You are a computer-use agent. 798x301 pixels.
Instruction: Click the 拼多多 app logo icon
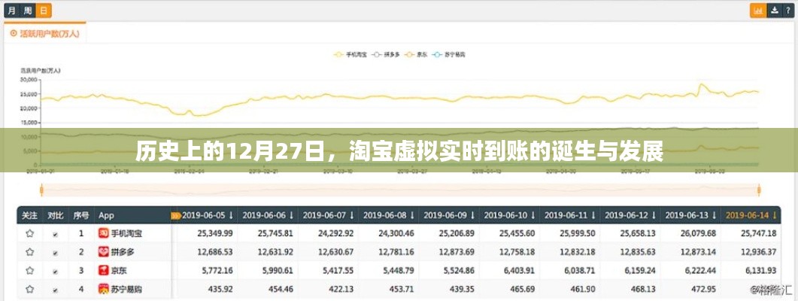coord(104,252)
